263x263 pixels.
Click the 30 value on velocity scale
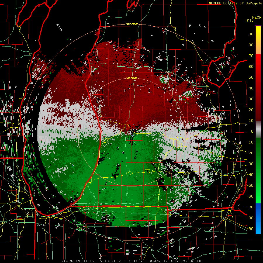pyautogui.click(x=251, y=99)
